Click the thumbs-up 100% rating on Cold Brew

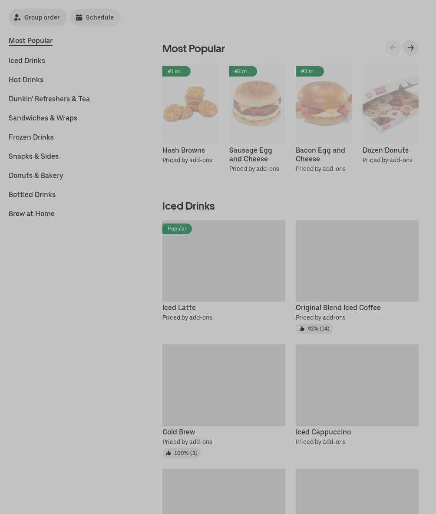pyautogui.click(x=182, y=453)
